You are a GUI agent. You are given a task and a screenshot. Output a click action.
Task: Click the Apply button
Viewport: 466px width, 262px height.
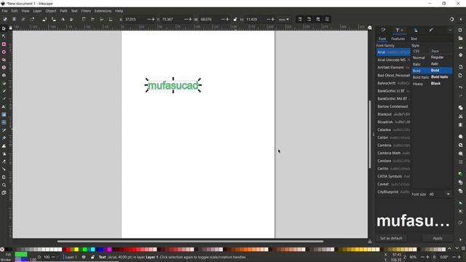438,238
